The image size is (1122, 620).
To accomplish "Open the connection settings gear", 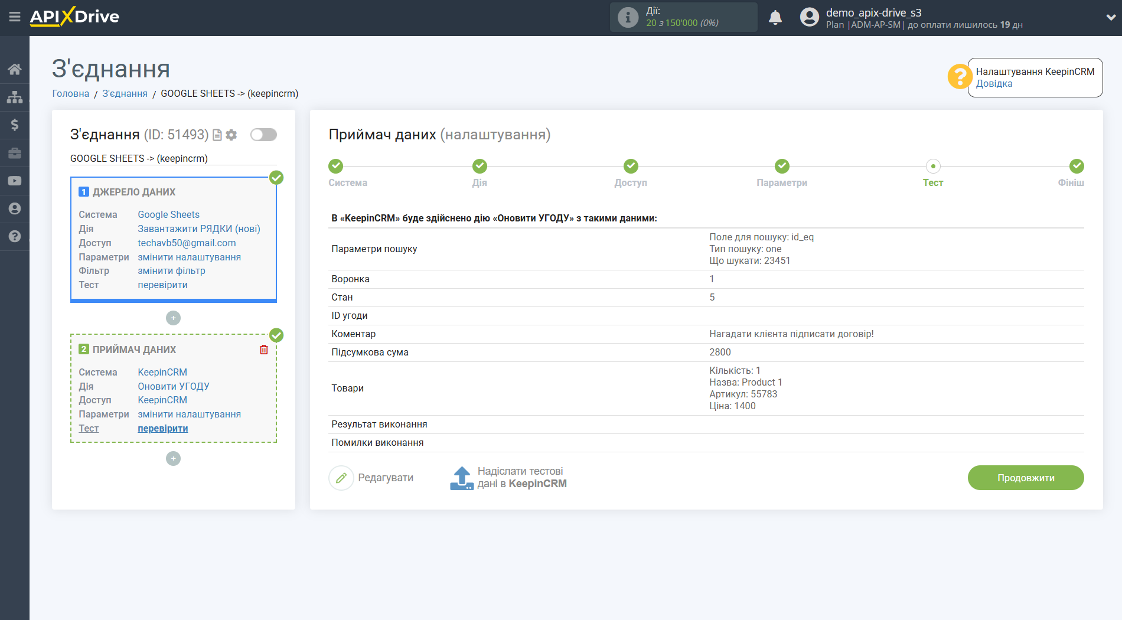I will click(231, 135).
